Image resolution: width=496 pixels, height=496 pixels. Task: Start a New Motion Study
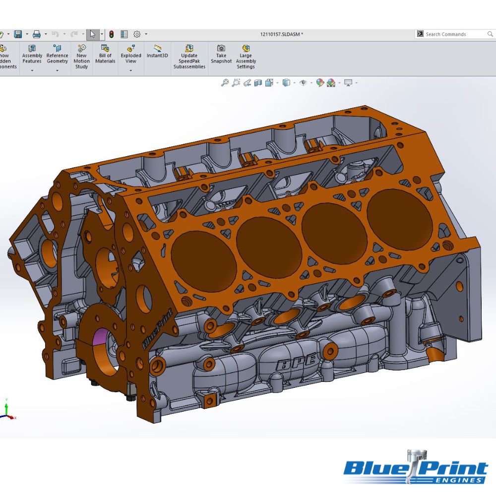(82, 57)
